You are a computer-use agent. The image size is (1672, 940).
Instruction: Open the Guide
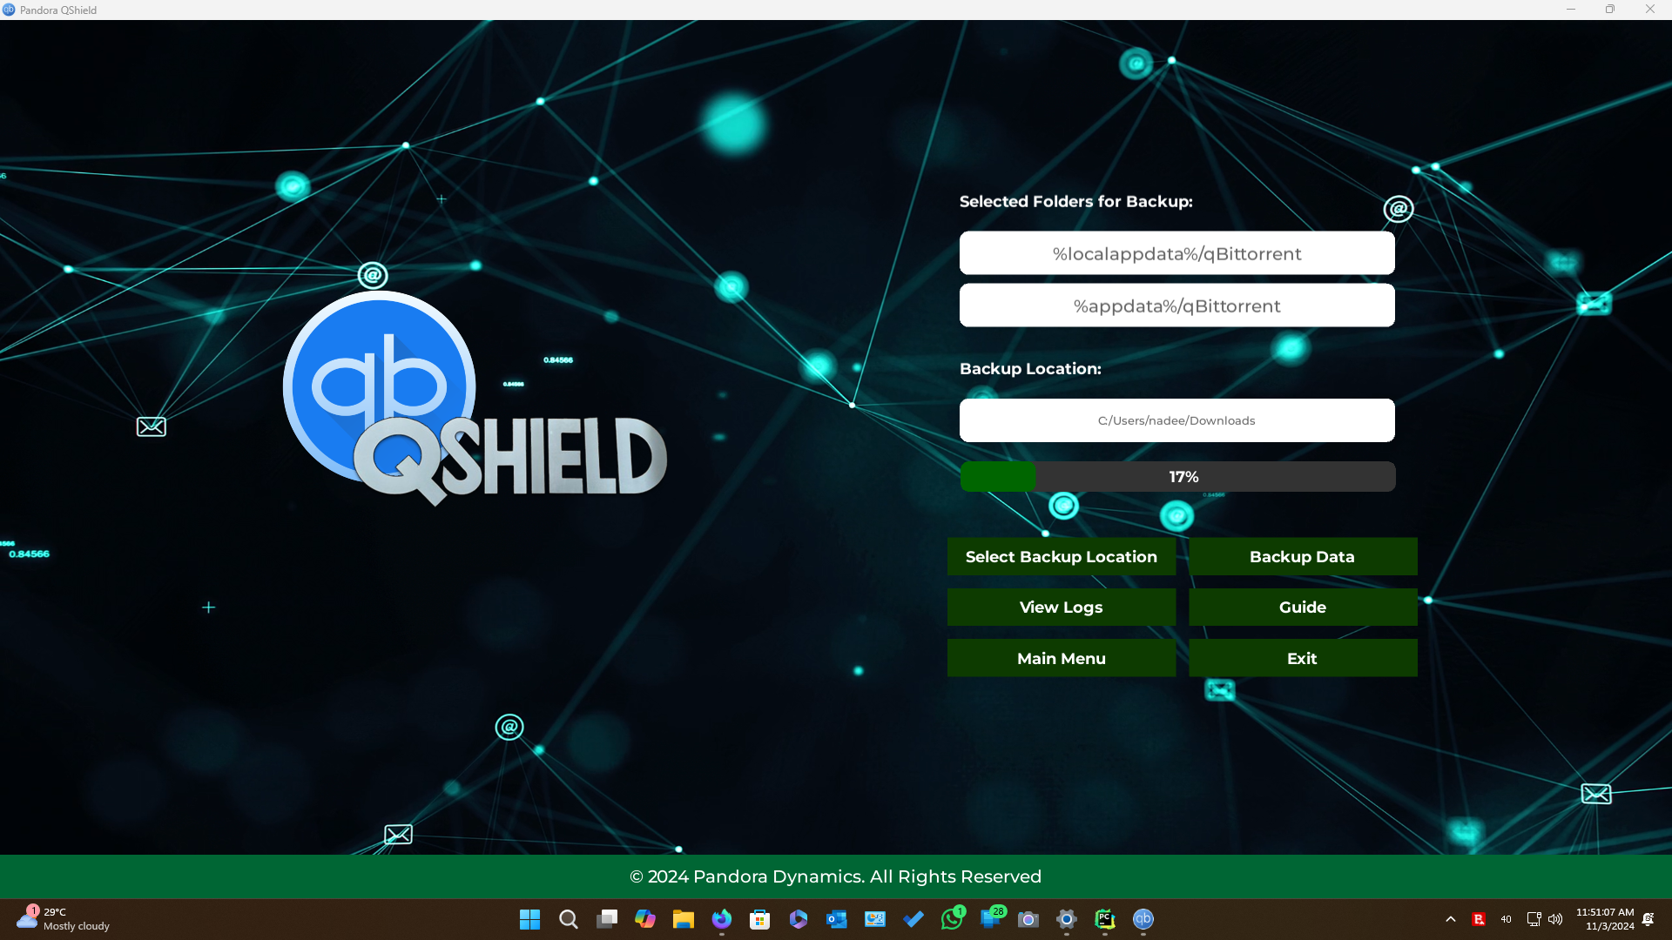[x=1302, y=608]
